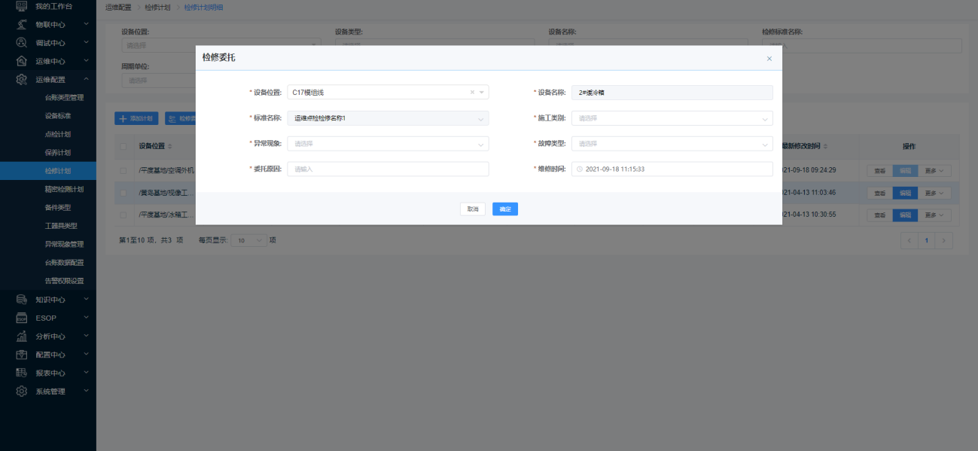Click the 调试中心 sidebar icon

(x=22, y=43)
